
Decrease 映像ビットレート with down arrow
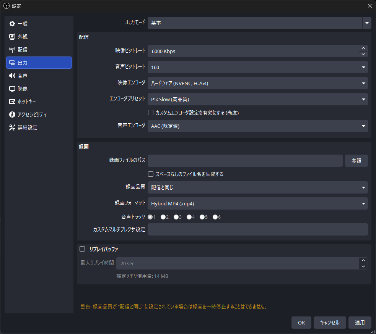tap(363, 54)
